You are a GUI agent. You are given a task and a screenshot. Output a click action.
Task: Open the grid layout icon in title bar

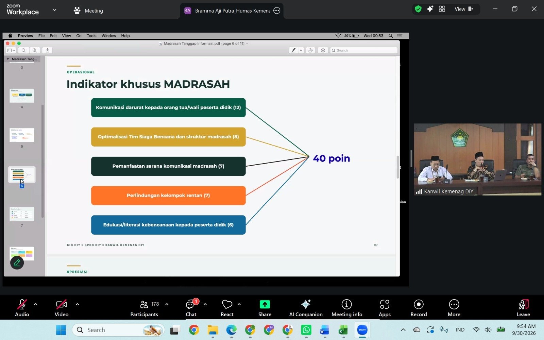tap(442, 9)
